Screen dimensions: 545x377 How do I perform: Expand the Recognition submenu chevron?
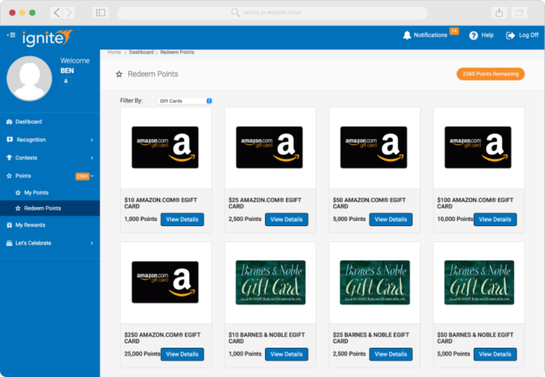[91, 140]
